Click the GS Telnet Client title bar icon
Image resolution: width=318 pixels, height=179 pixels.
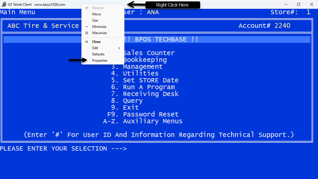(4, 5)
